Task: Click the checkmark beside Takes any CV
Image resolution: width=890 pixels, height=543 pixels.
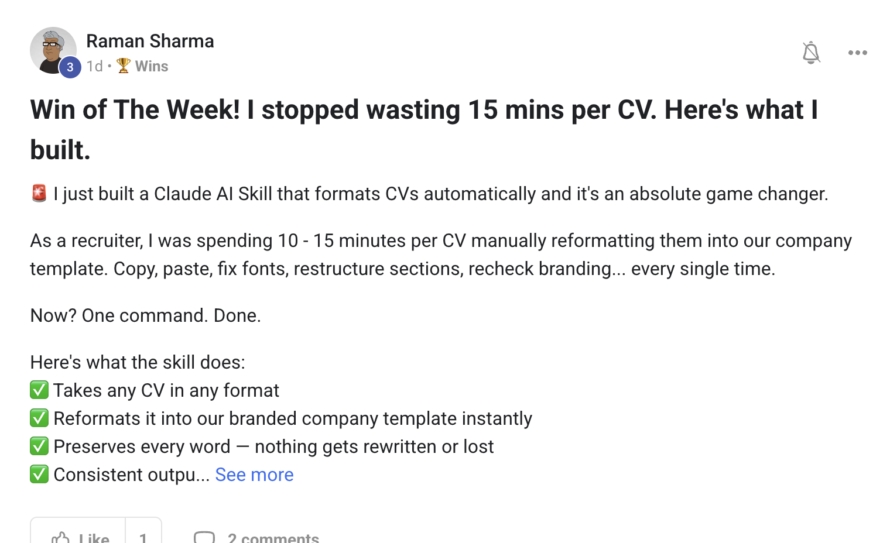Action: point(39,390)
